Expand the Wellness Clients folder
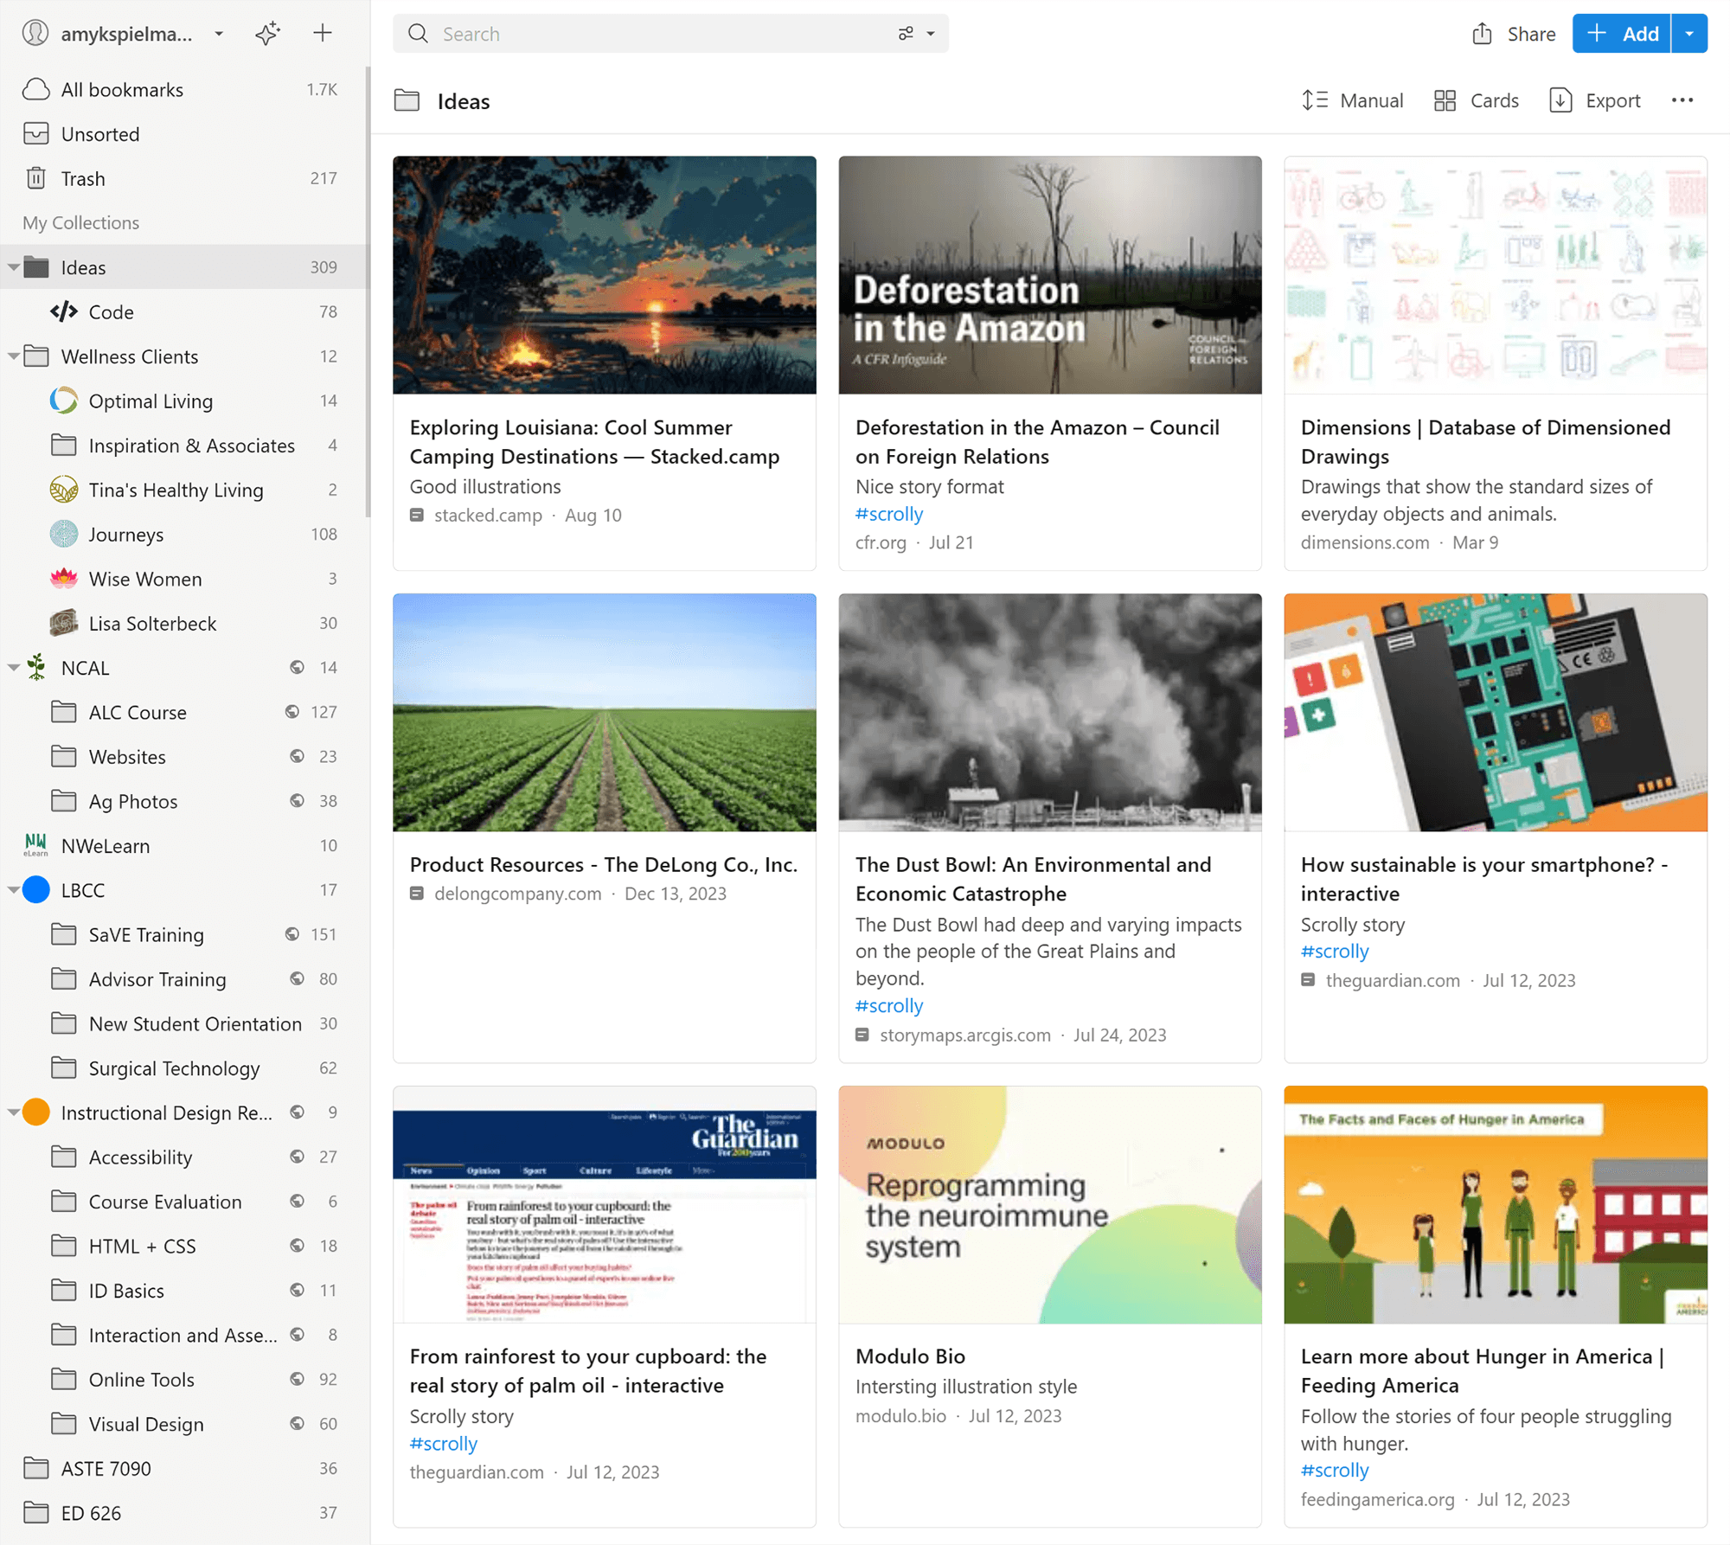 tap(16, 356)
